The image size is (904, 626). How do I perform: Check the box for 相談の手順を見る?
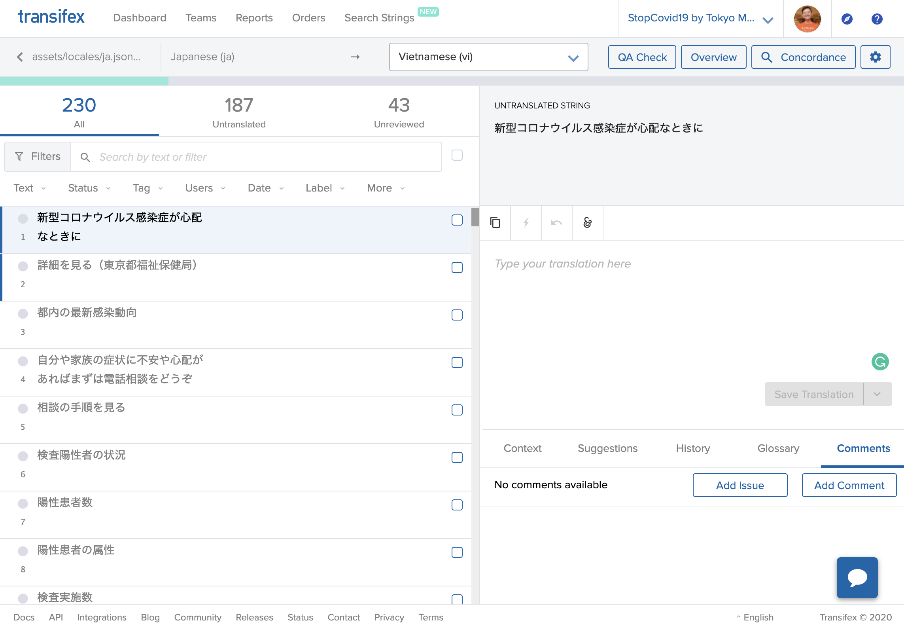[x=457, y=410]
